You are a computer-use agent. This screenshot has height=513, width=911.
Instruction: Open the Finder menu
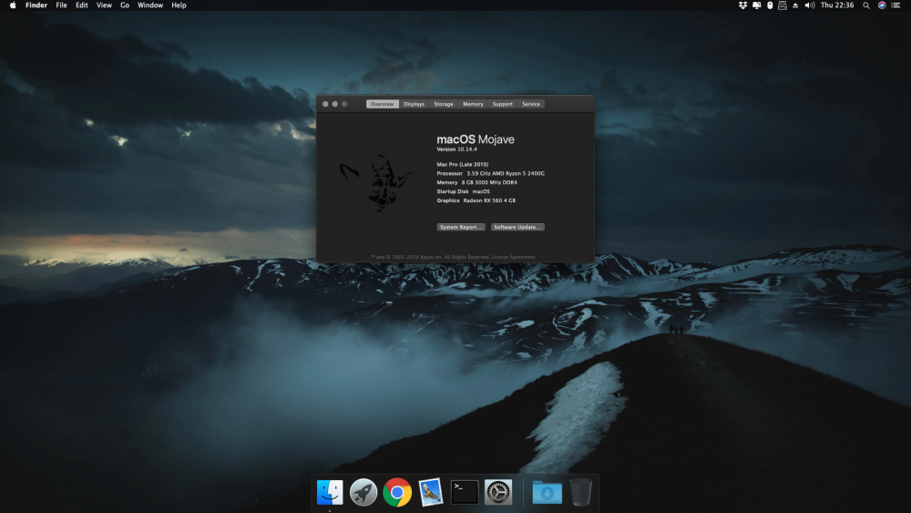pos(36,5)
